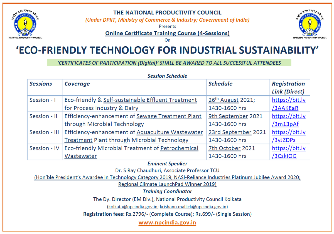Click the '9th September 2021' schedule date
The image size is (334, 234).
[235, 116]
